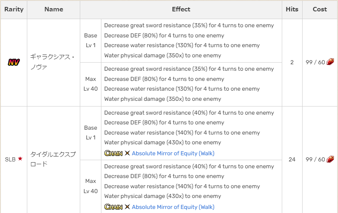Select the ギャラクシアス・ノヴァ name cell
The height and width of the screenshot is (213, 338).
[53, 62]
